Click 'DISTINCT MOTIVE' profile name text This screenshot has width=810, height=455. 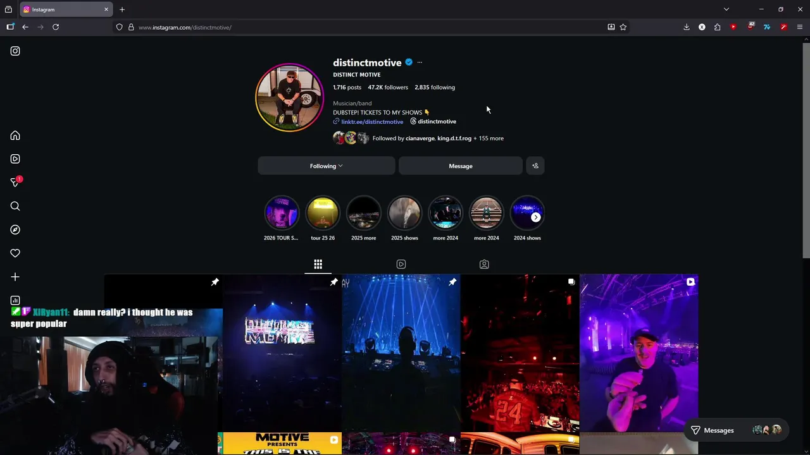[357, 75]
